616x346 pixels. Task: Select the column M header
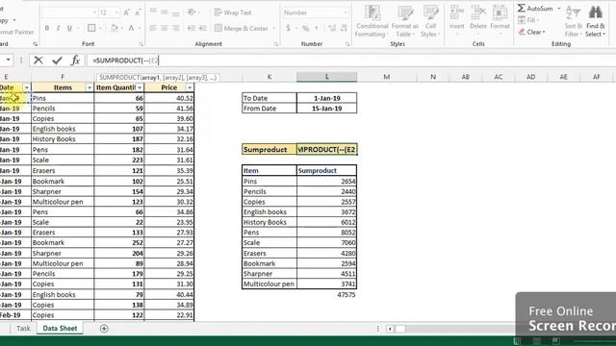tap(387, 77)
